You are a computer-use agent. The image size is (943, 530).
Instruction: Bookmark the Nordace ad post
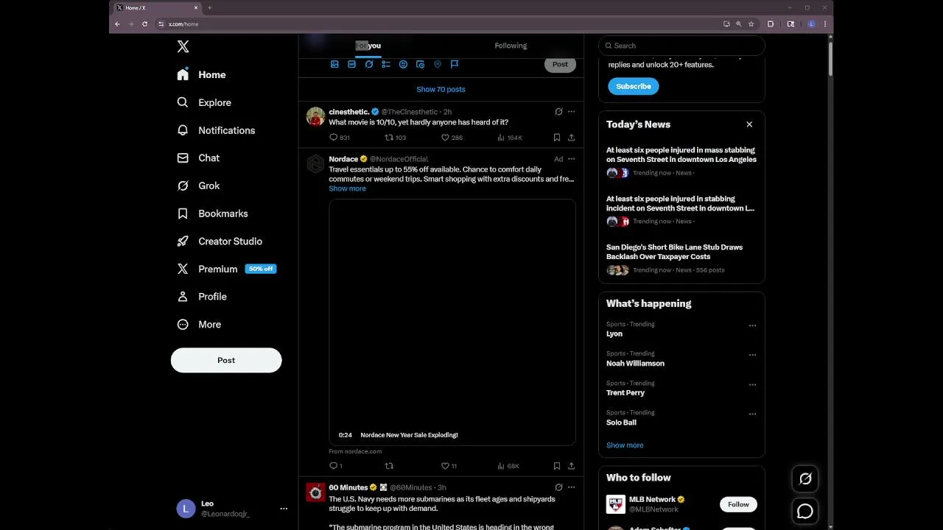(557, 466)
